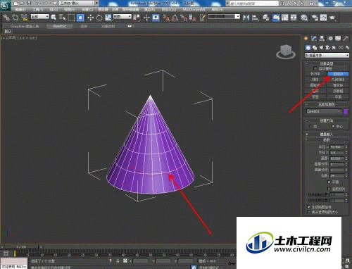Click the Bind to Space Warp icon
Viewport: 352px width, 269px height.
[24, 18]
